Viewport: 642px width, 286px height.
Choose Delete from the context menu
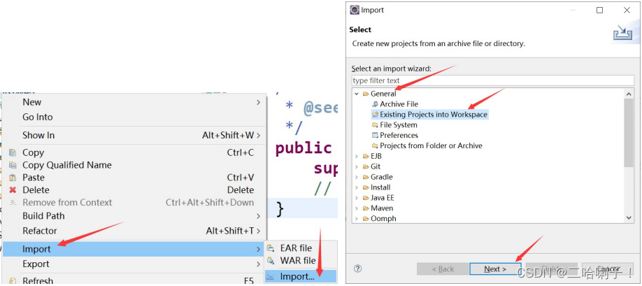[134, 190]
